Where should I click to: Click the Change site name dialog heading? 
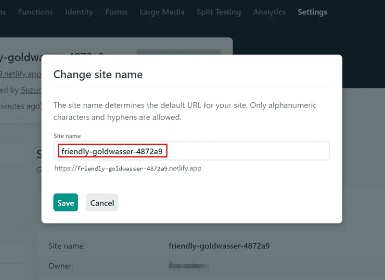point(98,74)
